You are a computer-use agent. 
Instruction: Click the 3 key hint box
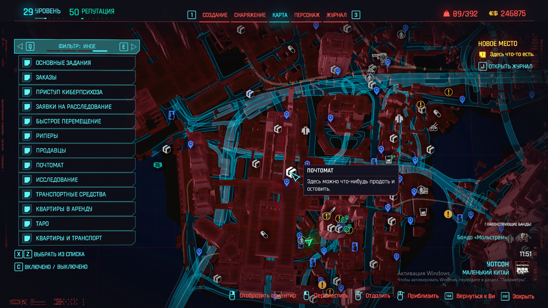356,15
